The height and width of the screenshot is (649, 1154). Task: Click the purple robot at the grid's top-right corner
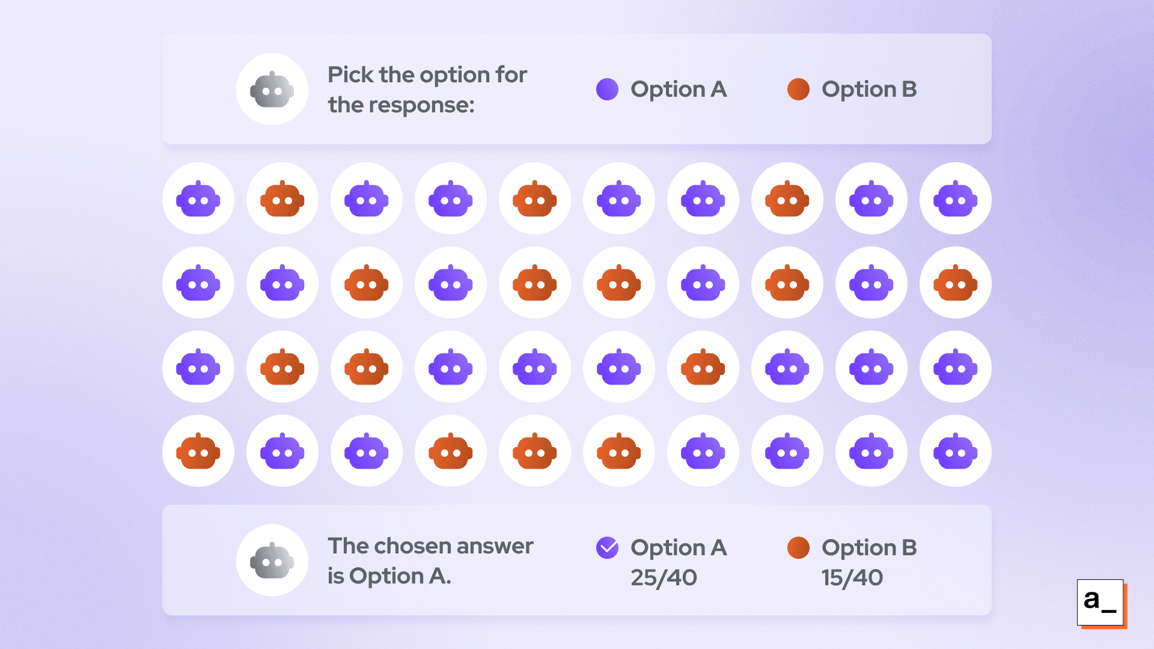tap(955, 199)
